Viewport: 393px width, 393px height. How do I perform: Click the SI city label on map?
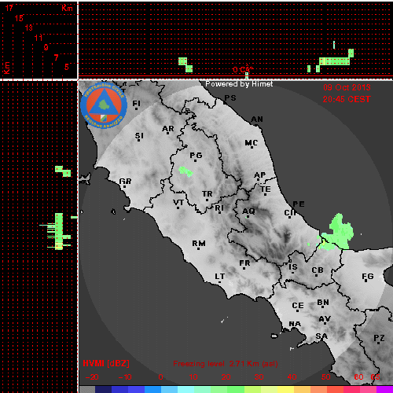click(x=139, y=136)
